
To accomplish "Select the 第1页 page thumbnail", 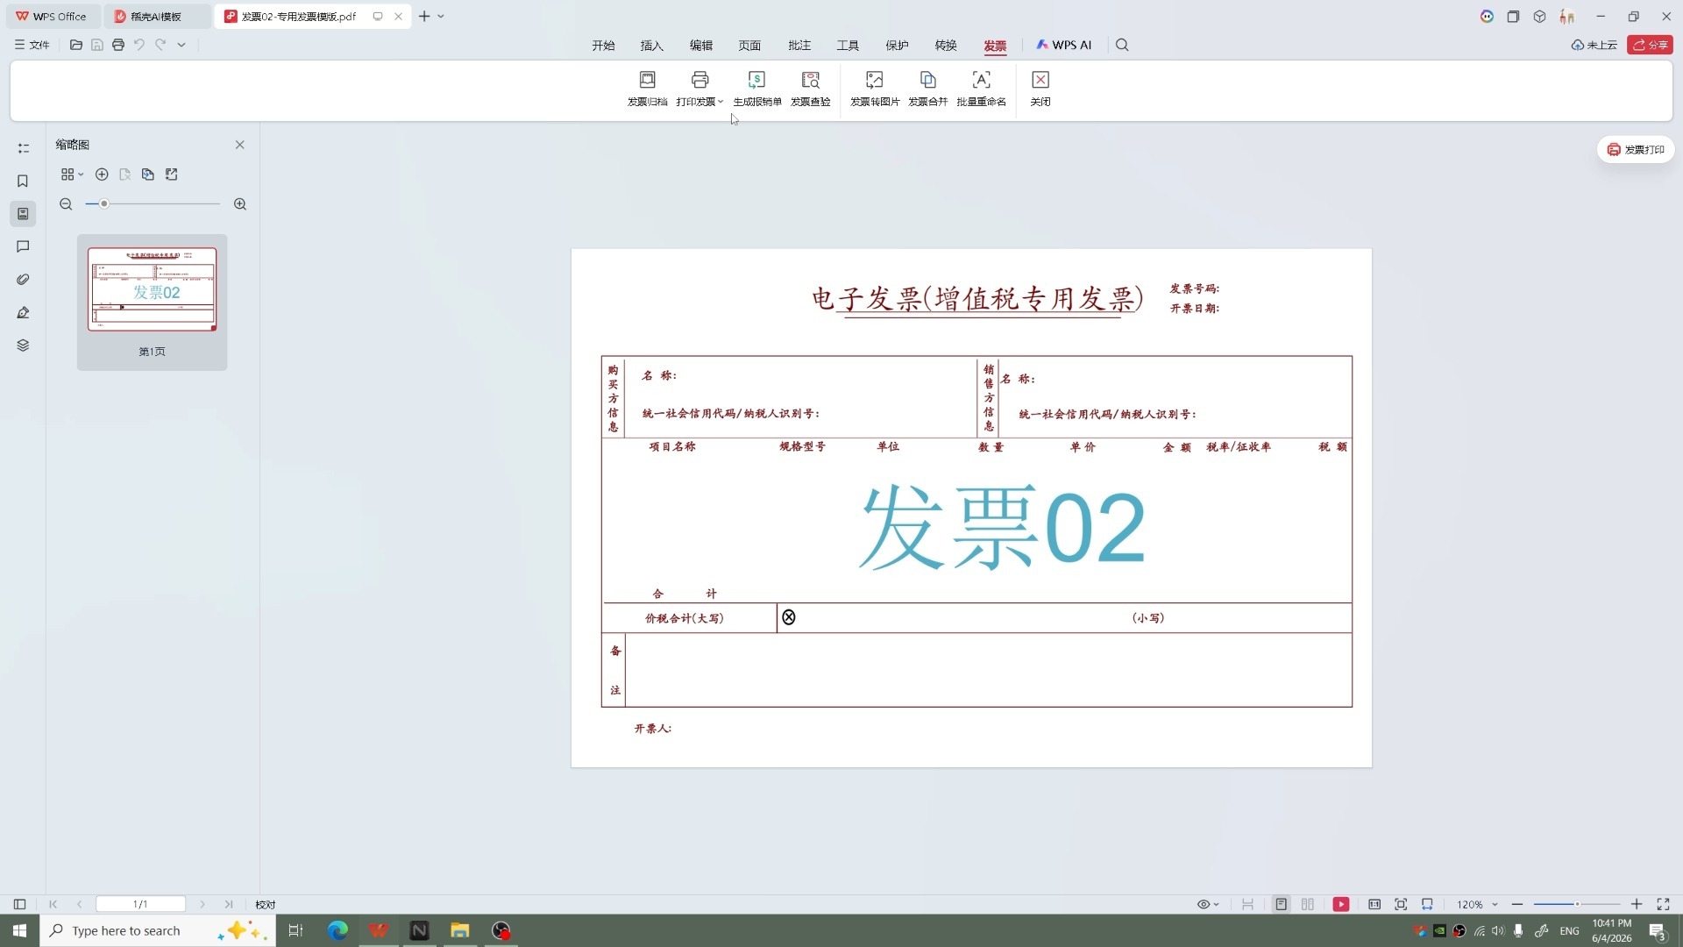I will point(152,302).
